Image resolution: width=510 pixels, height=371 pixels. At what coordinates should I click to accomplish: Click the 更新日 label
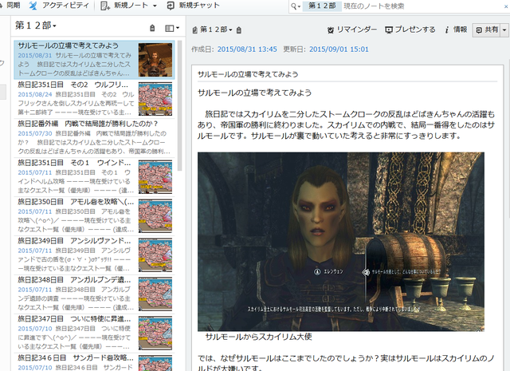[294, 49]
